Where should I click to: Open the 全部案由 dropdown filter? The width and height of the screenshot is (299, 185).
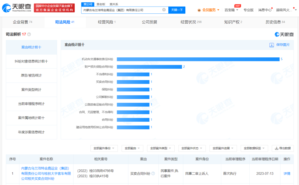click(132, 148)
